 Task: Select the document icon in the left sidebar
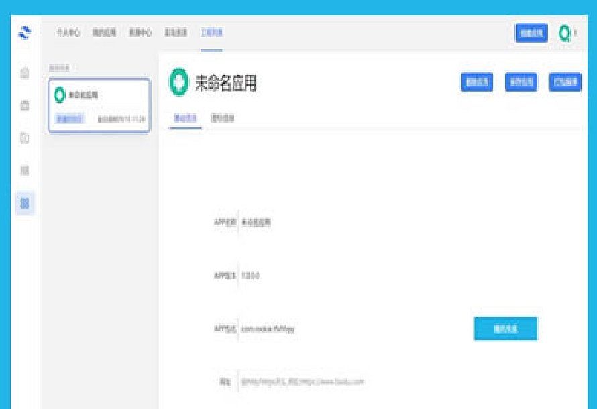25,138
